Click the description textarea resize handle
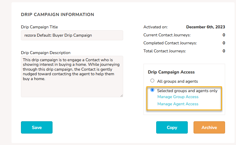236x145 pixels. [x=122, y=96]
